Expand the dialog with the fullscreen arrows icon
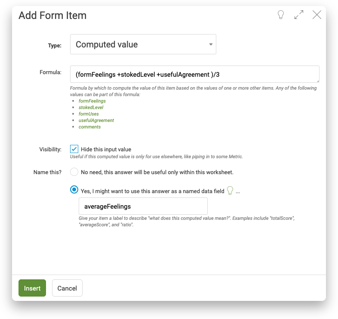The height and width of the screenshot is (319, 338). pyautogui.click(x=299, y=15)
